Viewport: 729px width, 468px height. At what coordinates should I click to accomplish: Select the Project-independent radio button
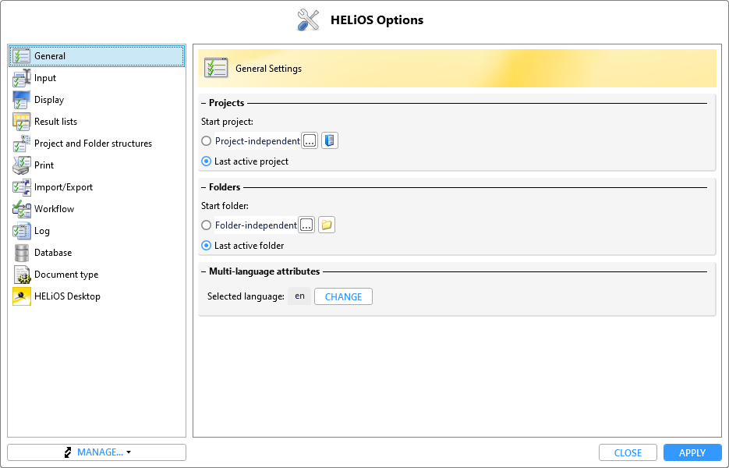coord(207,141)
